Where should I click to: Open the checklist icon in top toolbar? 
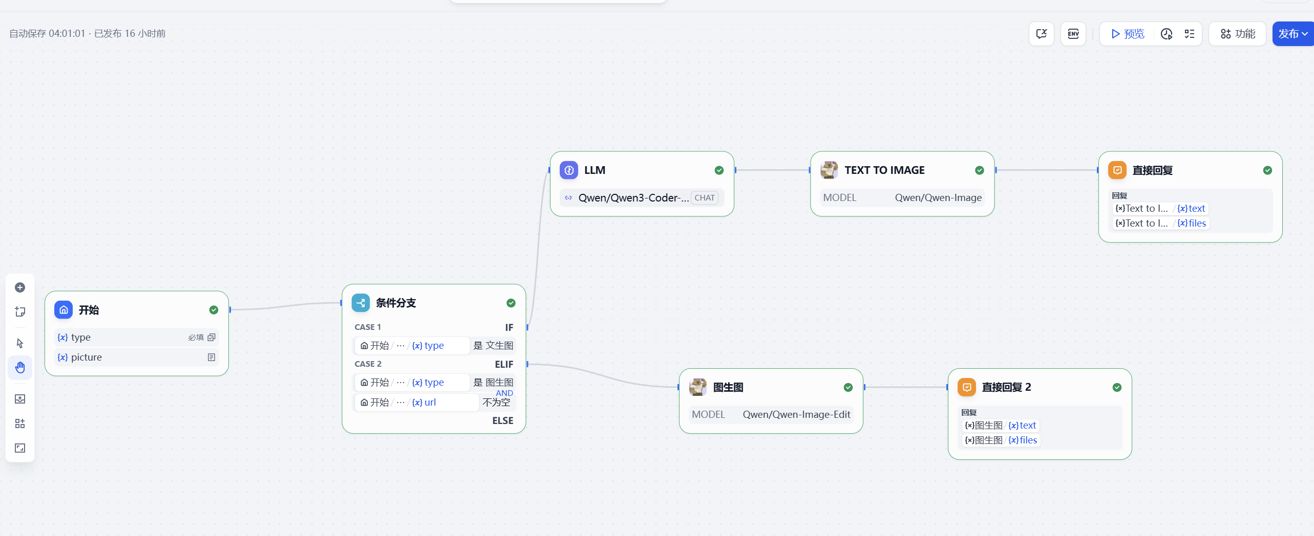[x=1189, y=34]
